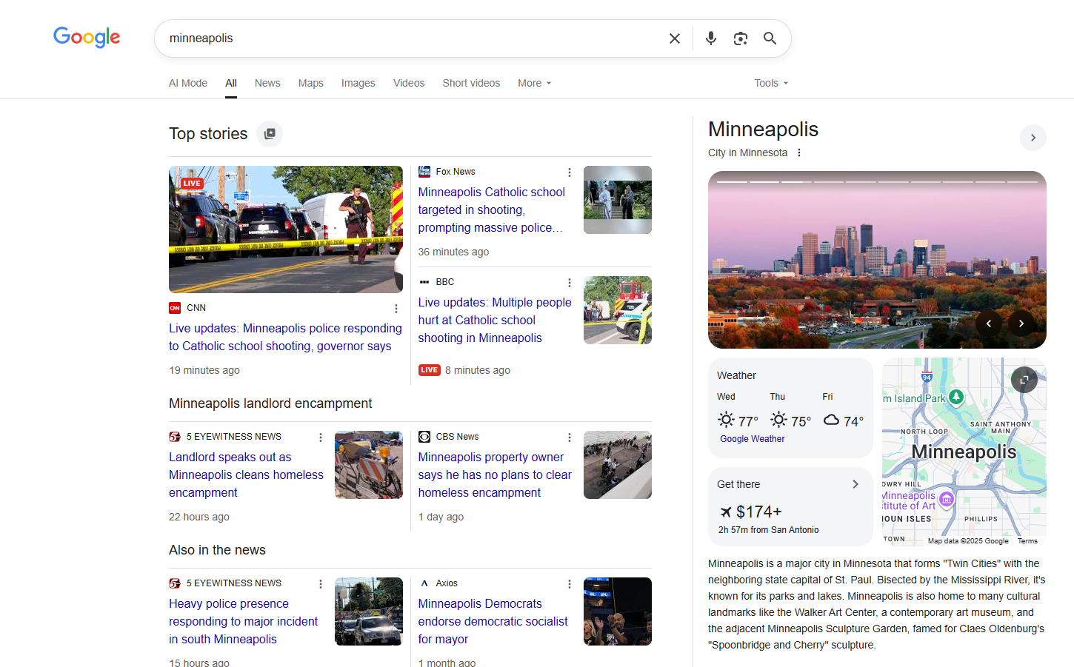Image resolution: width=1074 pixels, height=667 pixels.
Task: Open 'Heavy police presence' headline link
Action: pos(243,621)
